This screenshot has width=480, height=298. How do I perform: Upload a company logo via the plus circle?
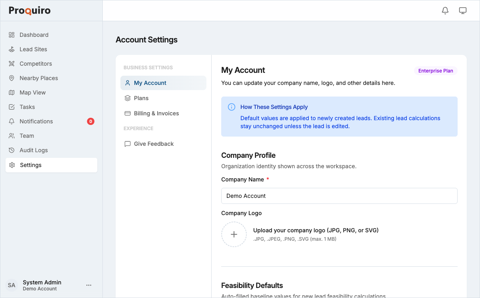[x=234, y=234]
